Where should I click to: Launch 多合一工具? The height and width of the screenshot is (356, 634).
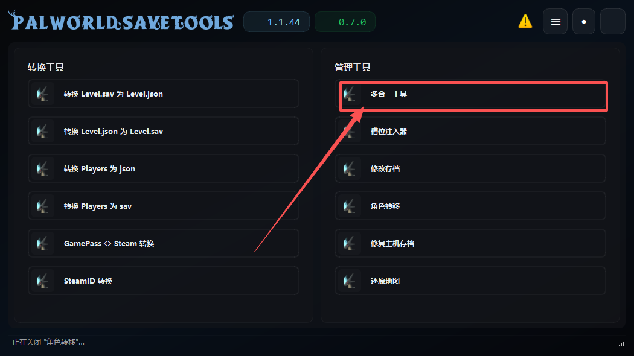tap(470, 94)
